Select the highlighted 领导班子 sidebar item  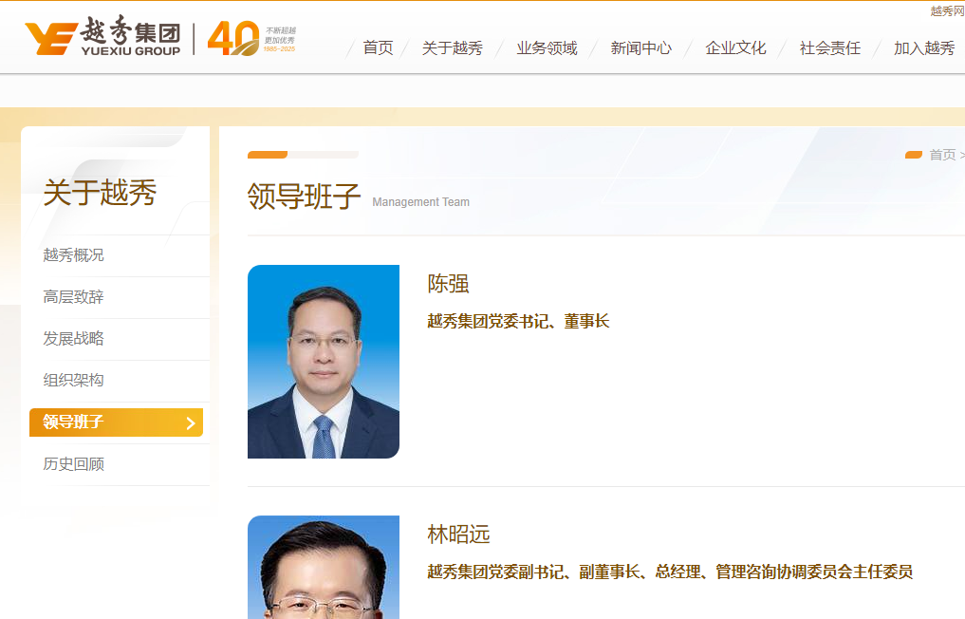coord(117,422)
